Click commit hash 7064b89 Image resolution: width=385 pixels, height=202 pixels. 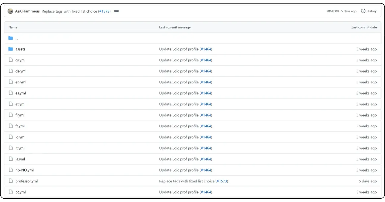333,11
